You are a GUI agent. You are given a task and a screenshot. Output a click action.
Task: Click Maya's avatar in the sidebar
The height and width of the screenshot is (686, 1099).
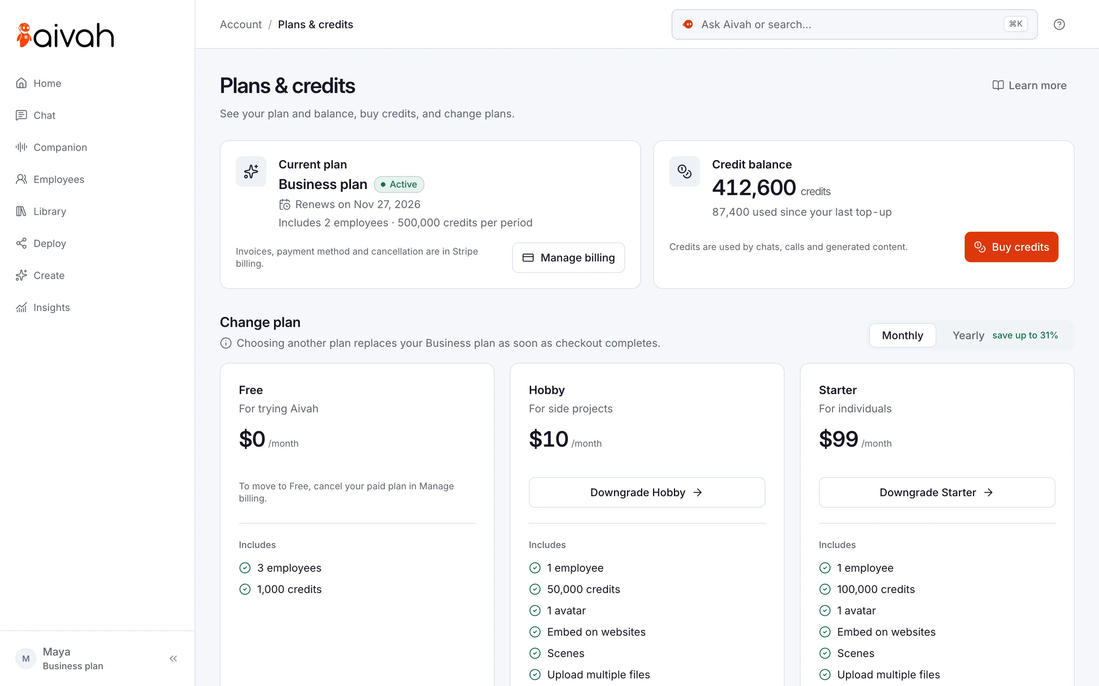(26, 658)
